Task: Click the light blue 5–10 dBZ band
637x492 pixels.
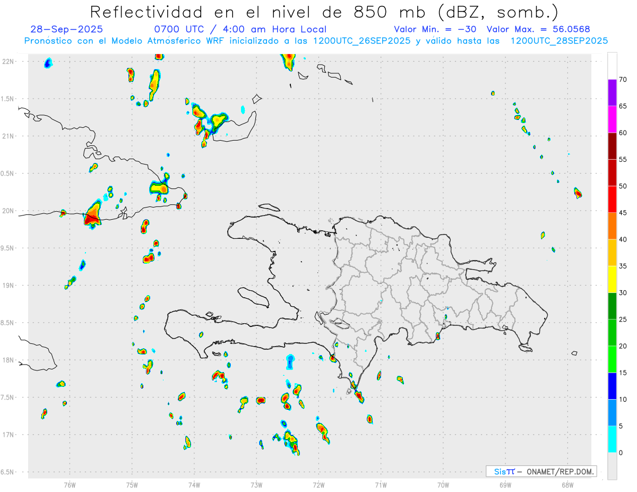Action: (612, 412)
